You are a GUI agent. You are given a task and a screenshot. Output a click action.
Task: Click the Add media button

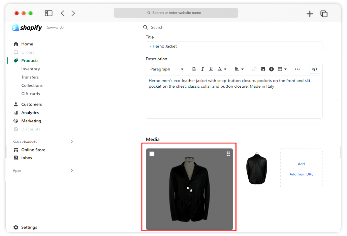point(301,164)
